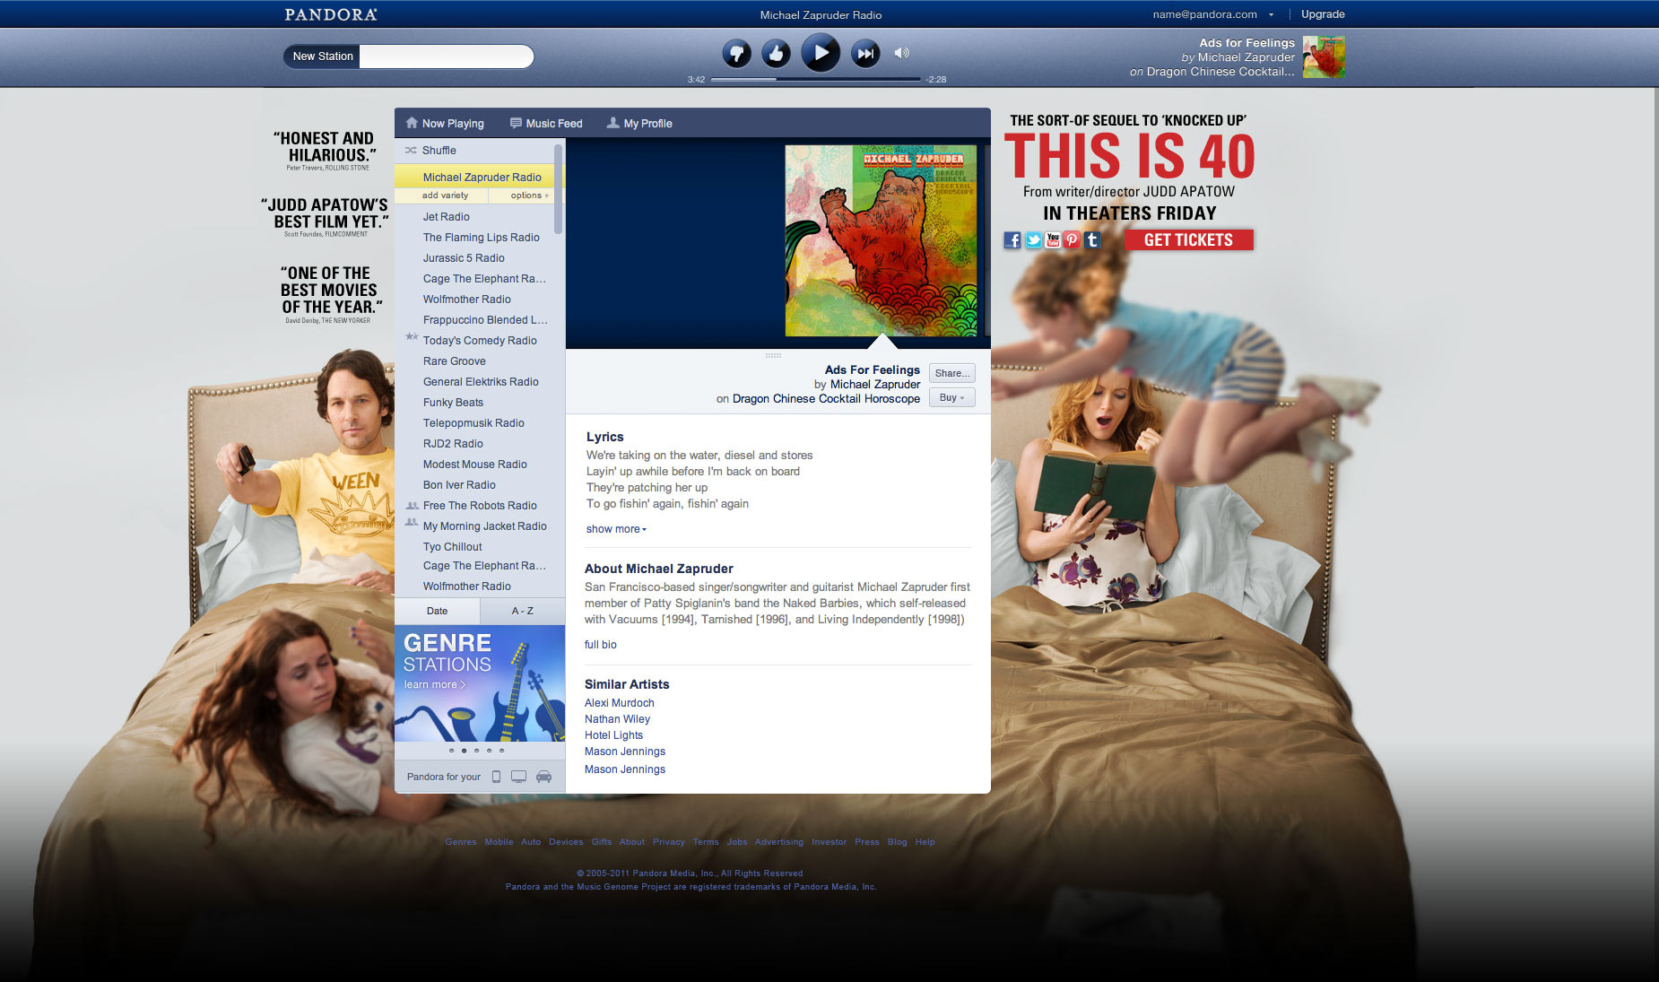Click the Upgrade link

tap(1323, 14)
